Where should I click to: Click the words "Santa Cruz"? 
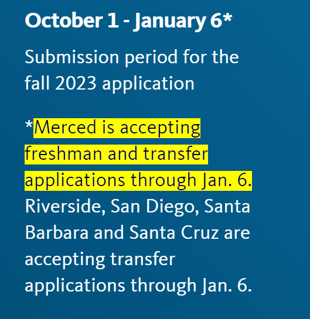(x=174, y=232)
